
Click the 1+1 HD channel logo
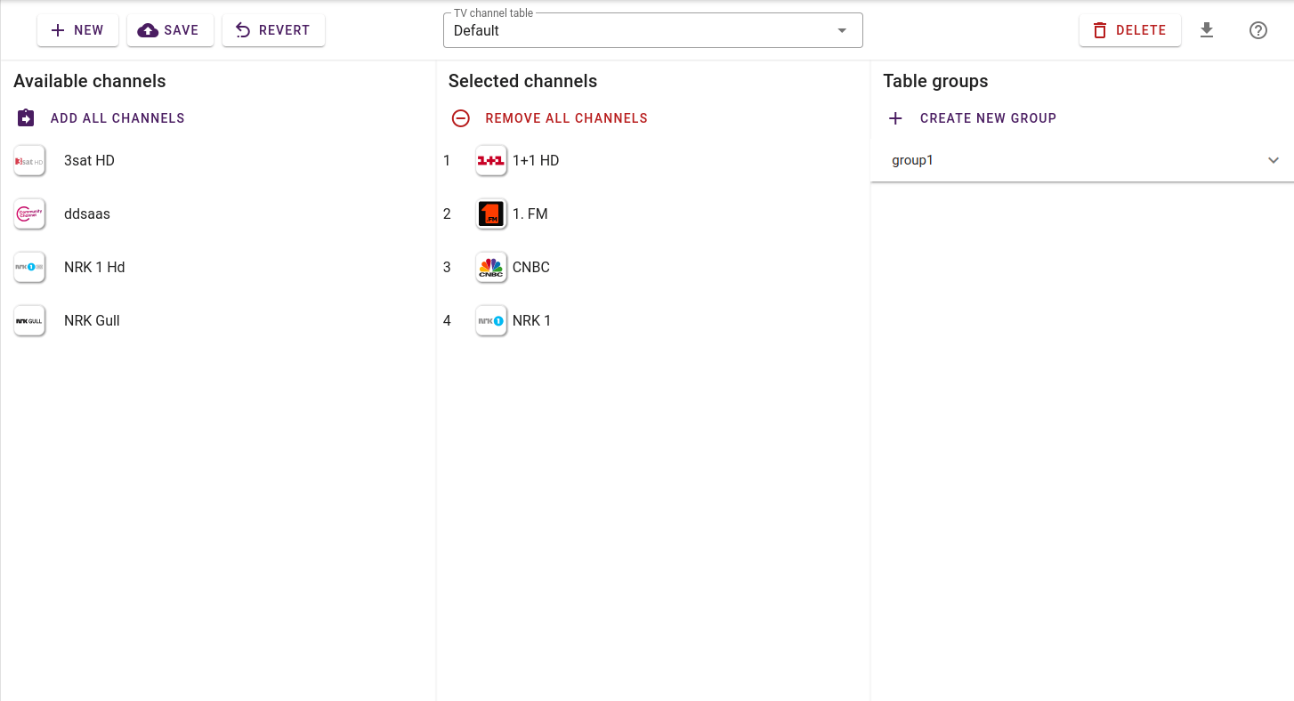point(491,161)
